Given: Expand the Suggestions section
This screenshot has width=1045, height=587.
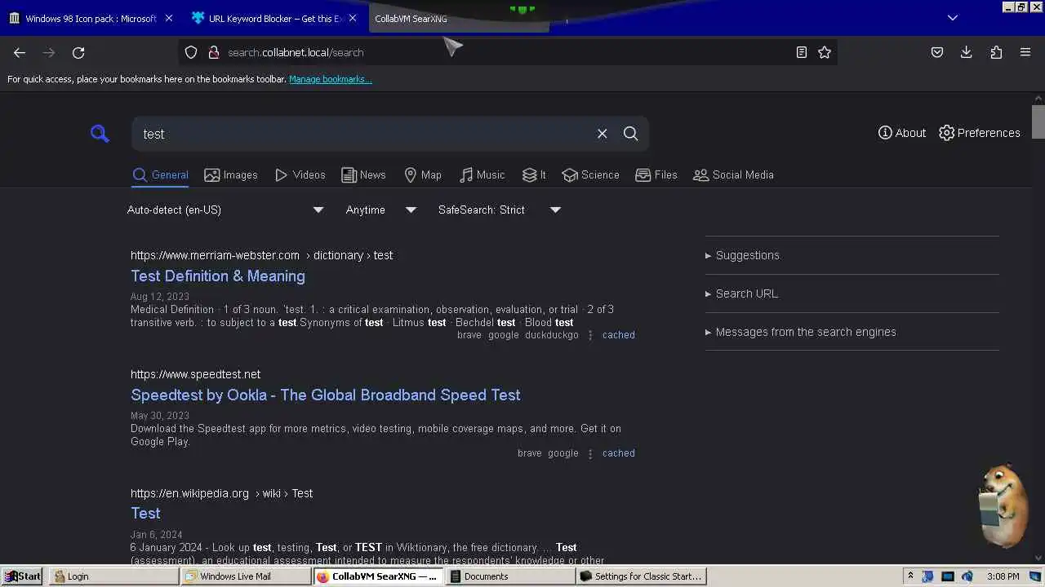Looking at the screenshot, I should [x=742, y=255].
